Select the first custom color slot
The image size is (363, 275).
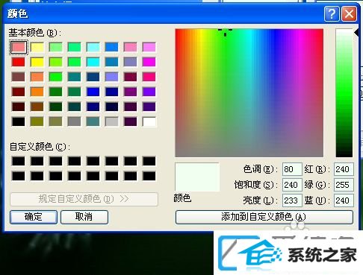pos(18,161)
